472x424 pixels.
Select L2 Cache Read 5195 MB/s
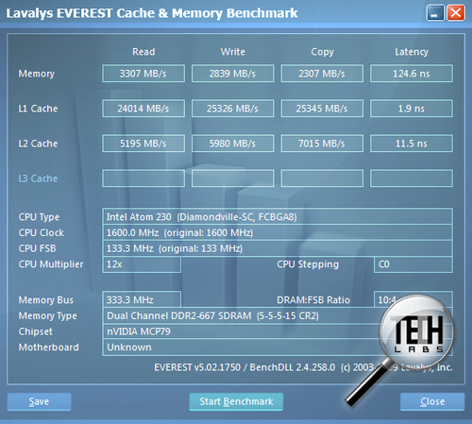pyautogui.click(x=143, y=144)
